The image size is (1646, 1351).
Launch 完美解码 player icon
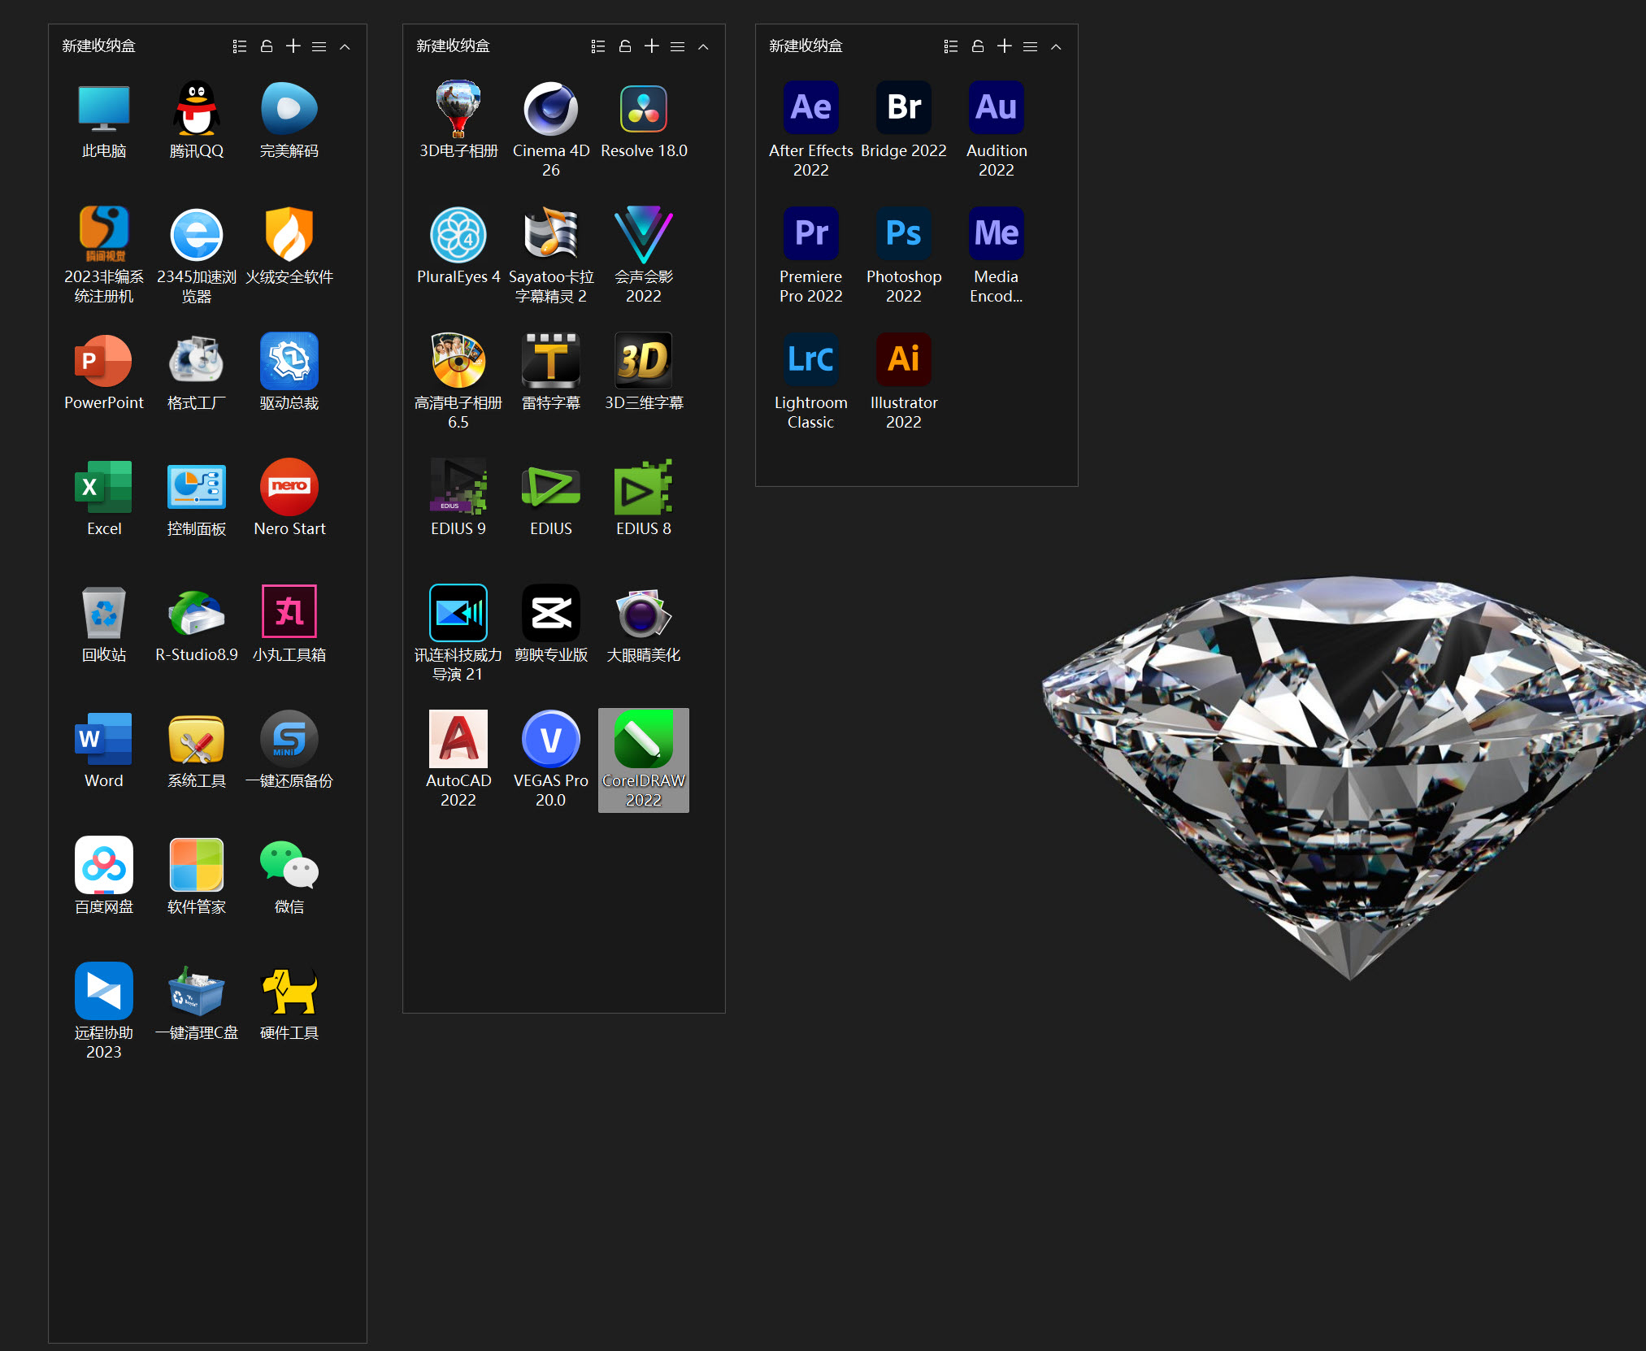click(x=289, y=109)
